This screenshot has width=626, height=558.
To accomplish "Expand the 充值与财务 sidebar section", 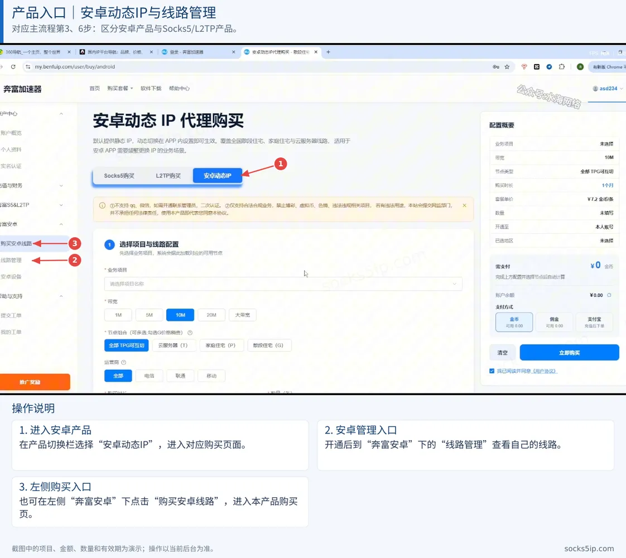I will [32, 186].
